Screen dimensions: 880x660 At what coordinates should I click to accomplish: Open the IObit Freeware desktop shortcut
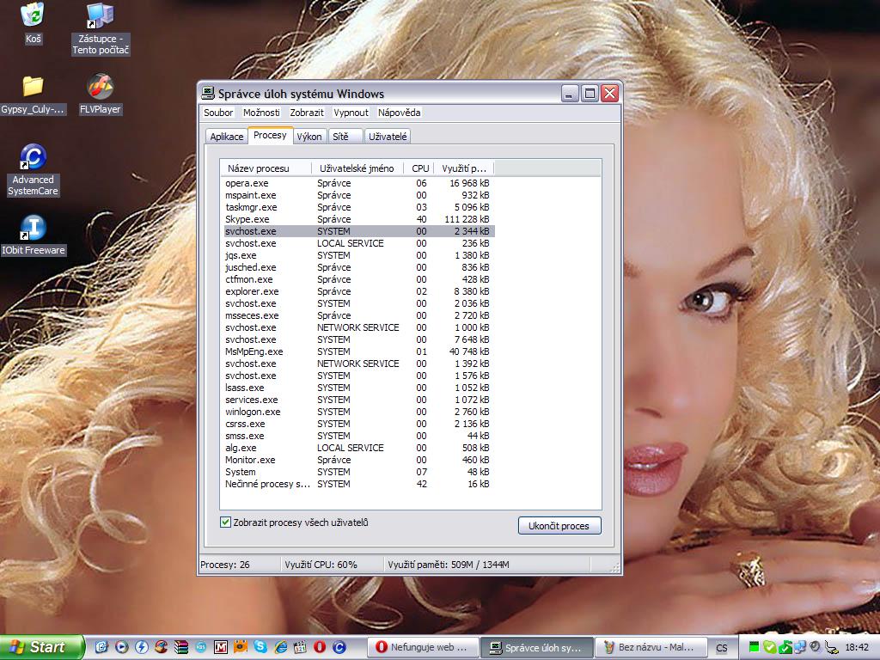pos(33,229)
